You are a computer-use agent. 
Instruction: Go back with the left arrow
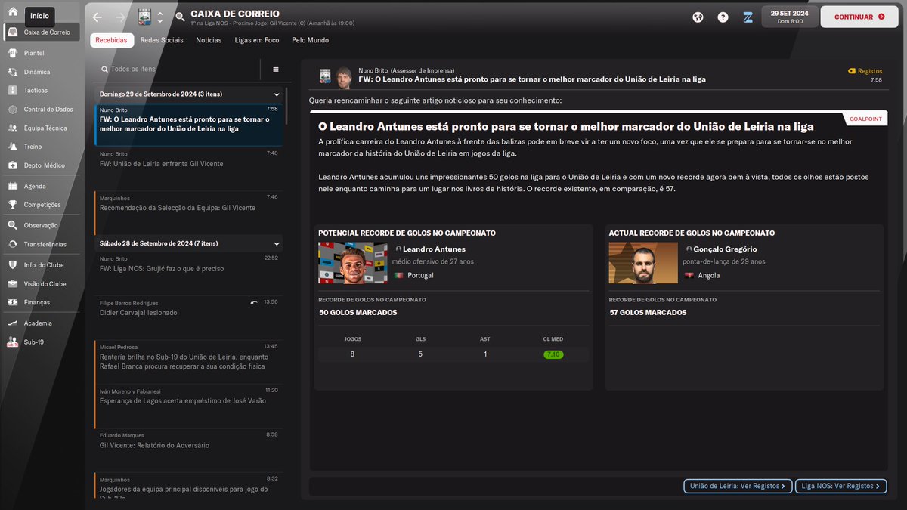(97, 17)
